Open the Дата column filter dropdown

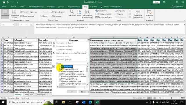click(12, 40)
